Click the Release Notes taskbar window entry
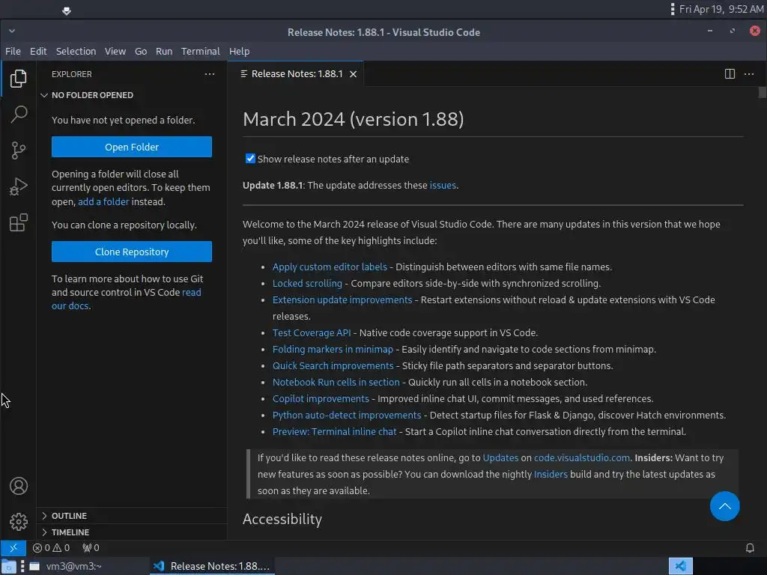The width and height of the screenshot is (767, 575). tap(212, 566)
